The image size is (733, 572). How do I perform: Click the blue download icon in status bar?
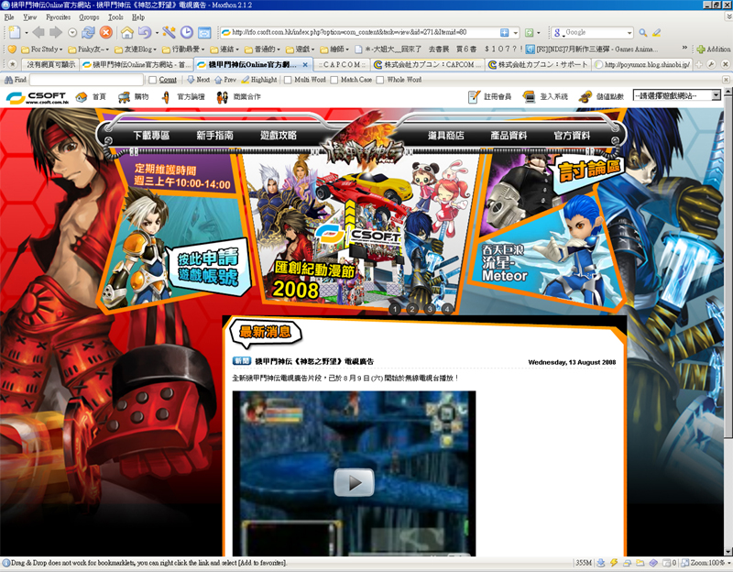pos(601,563)
